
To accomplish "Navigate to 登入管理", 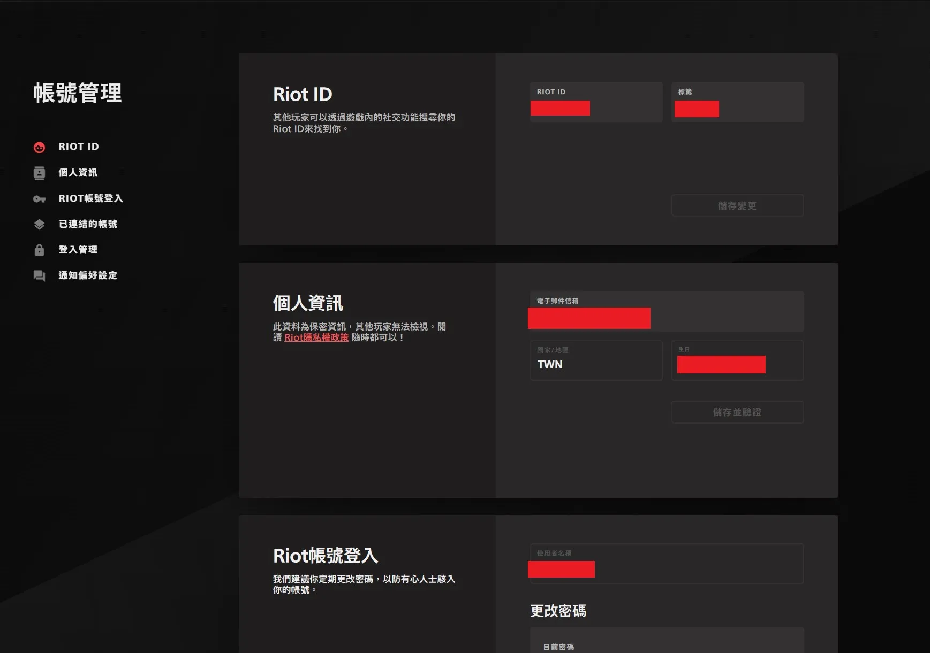I will [78, 249].
